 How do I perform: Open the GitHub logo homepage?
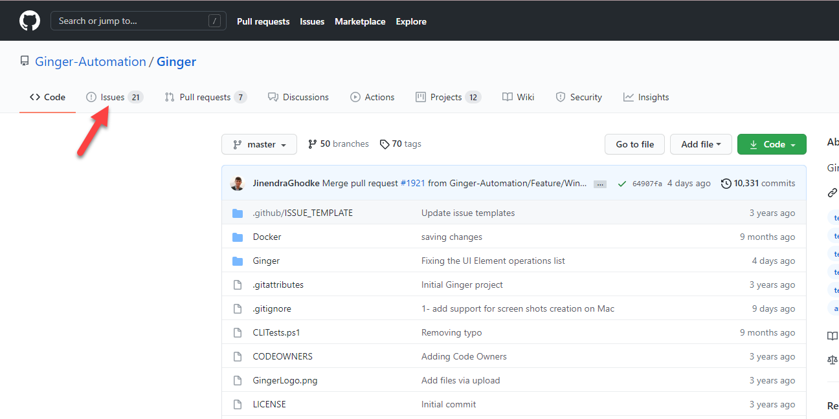pyautogui.click(x=30, y=21)
